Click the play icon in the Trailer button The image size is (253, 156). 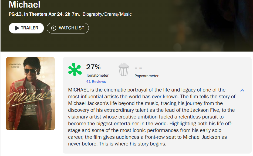[17, 28]
